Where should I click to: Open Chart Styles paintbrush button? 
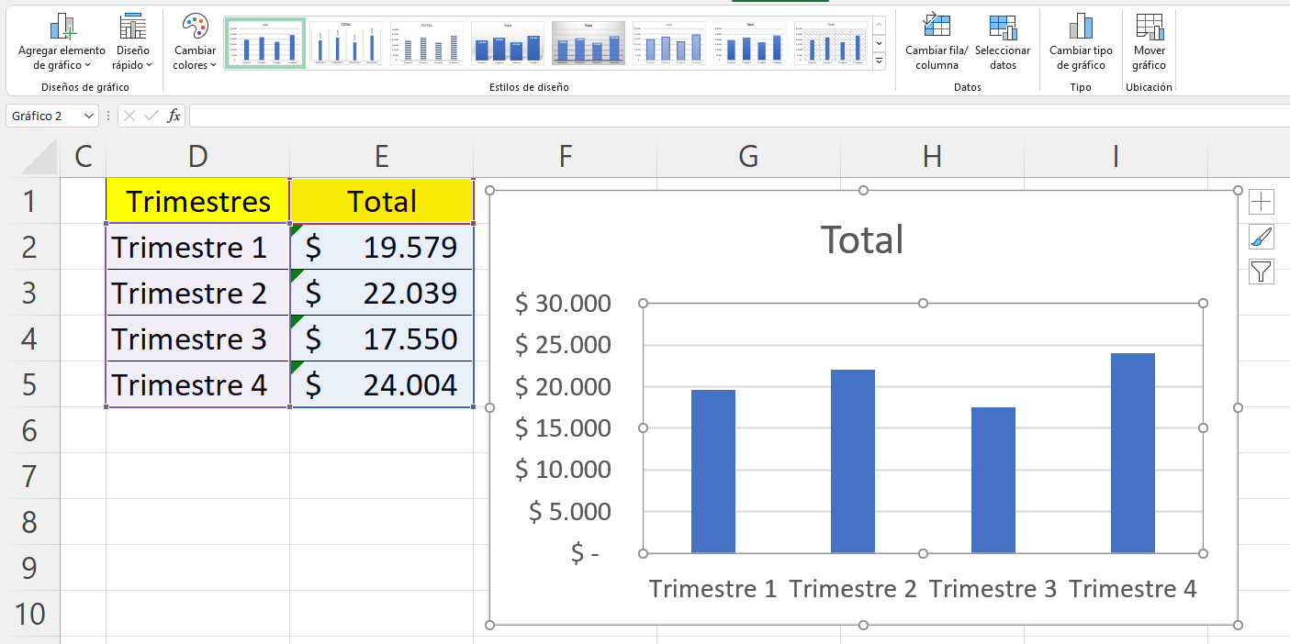point(1262,237)
